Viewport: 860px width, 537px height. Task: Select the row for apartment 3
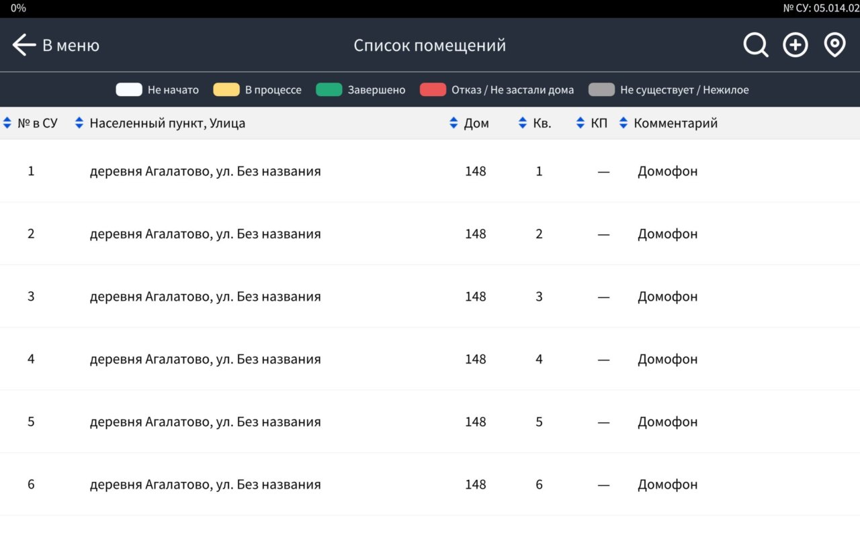539,297
